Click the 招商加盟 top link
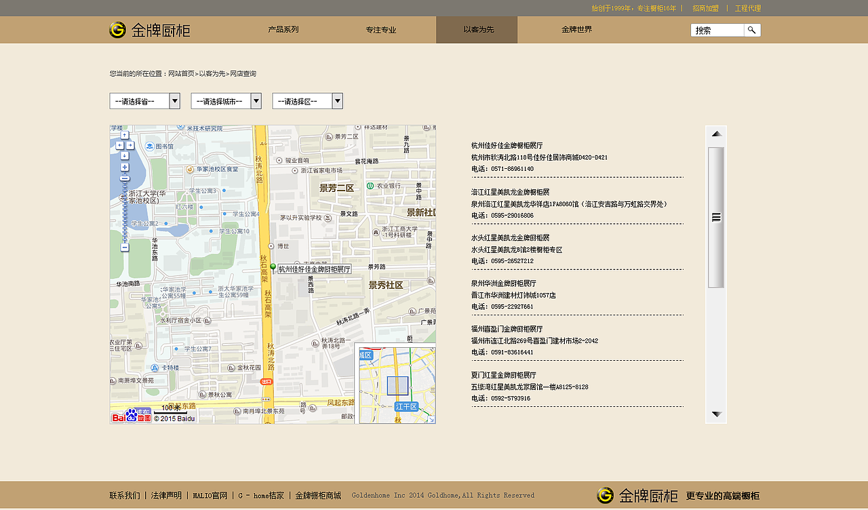 click(x=705, y=8)
